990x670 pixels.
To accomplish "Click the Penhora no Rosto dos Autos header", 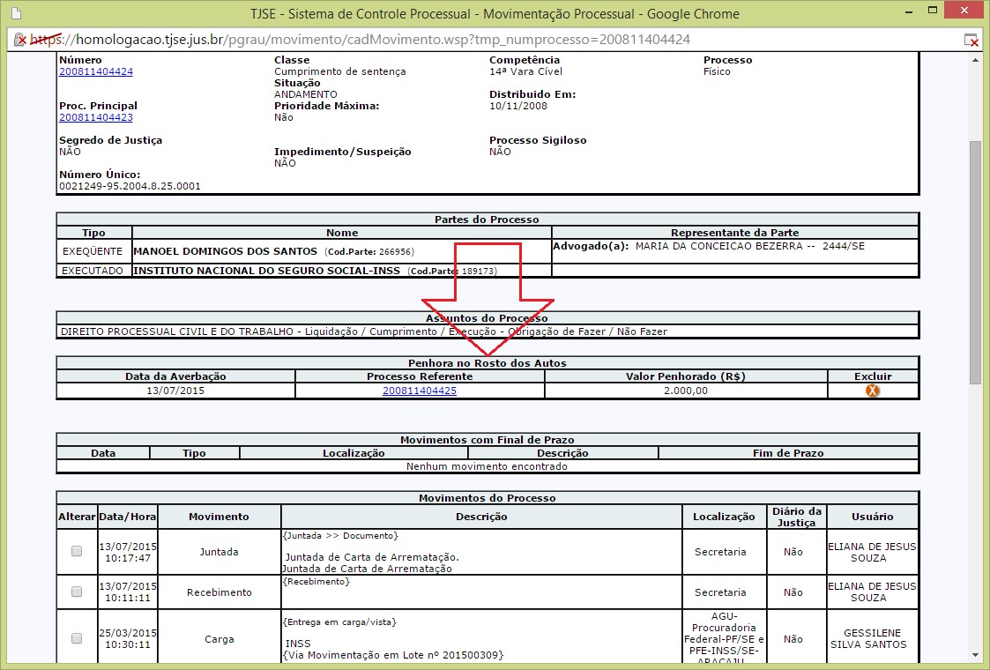I will pos(487,362).
